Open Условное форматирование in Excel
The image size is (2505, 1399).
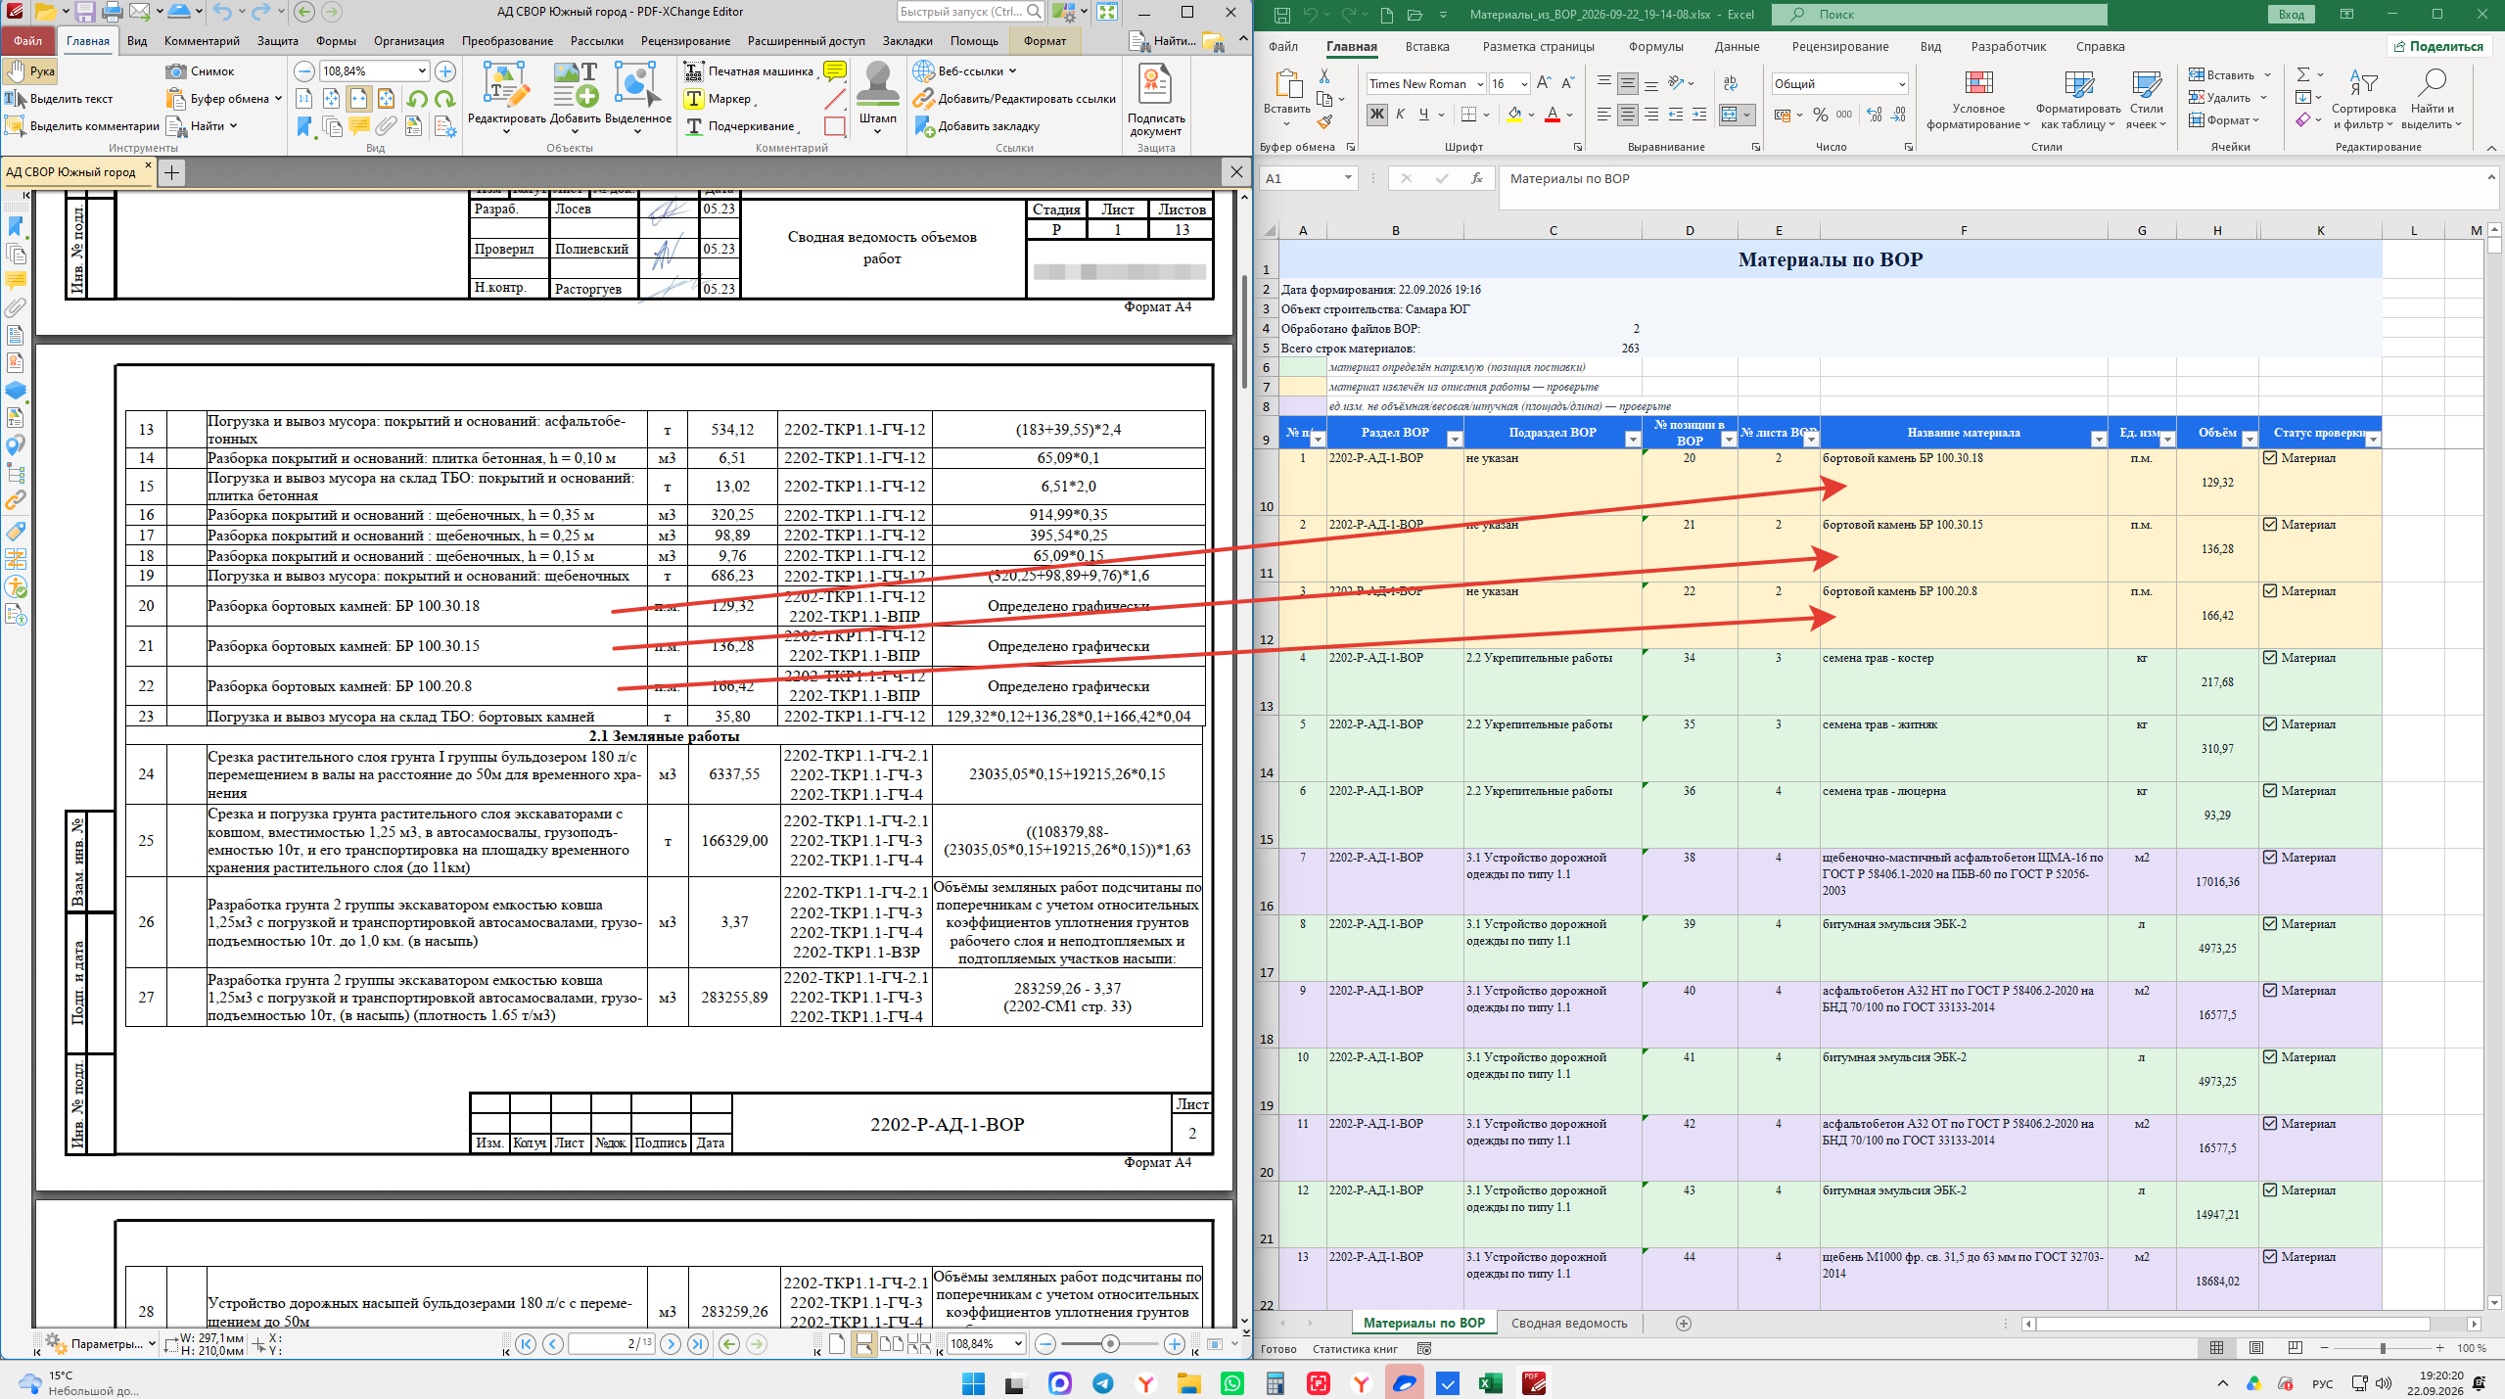(x=1978, y=100)
